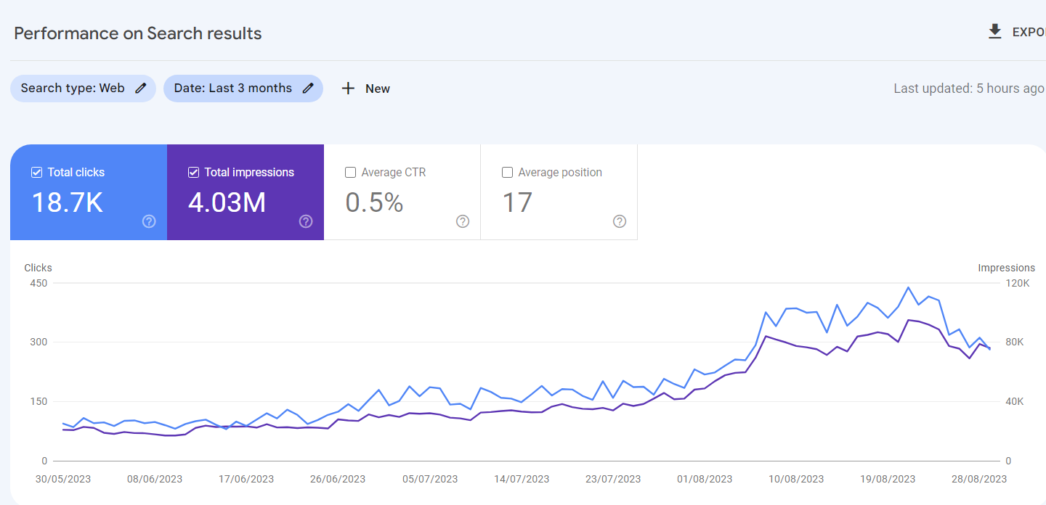Click the clicks line peak on chart
The height and width of the screenshot is (505, 1046).
point(908,288)
